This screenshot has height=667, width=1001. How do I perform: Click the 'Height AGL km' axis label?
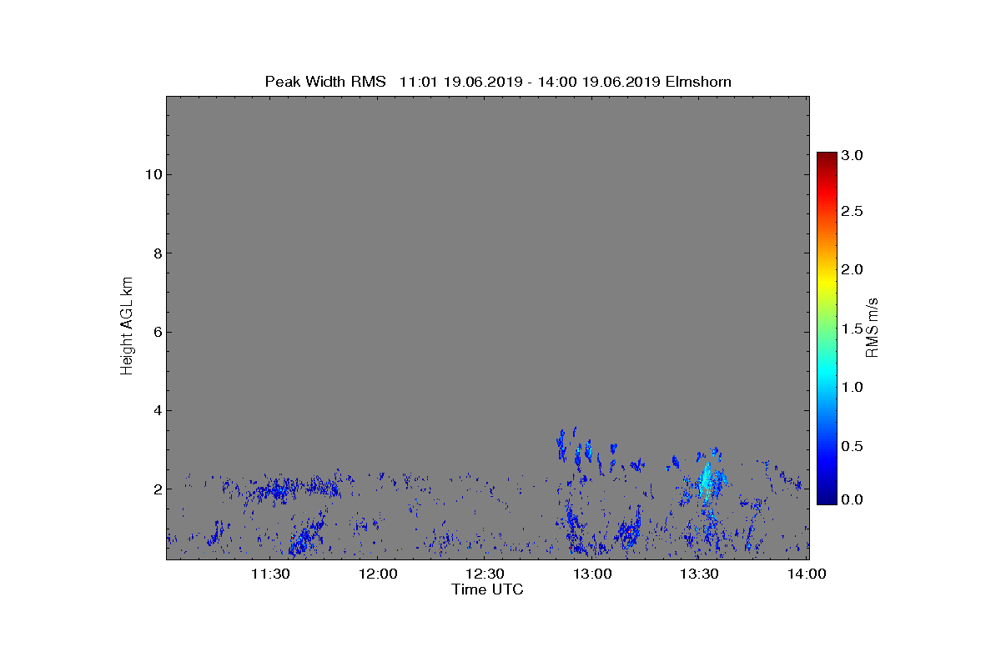tap(127, 325)
